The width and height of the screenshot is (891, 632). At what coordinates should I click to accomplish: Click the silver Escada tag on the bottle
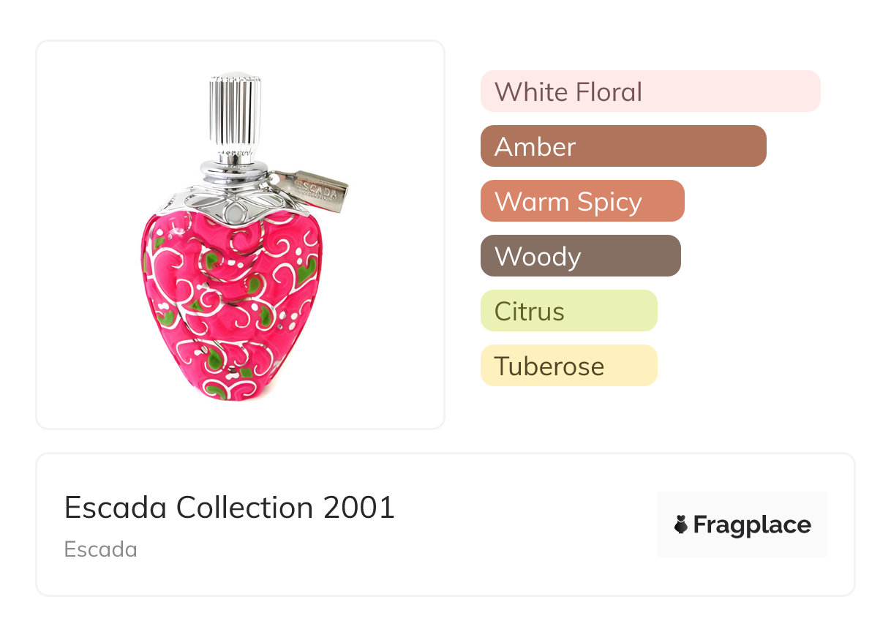pos(319,190)
